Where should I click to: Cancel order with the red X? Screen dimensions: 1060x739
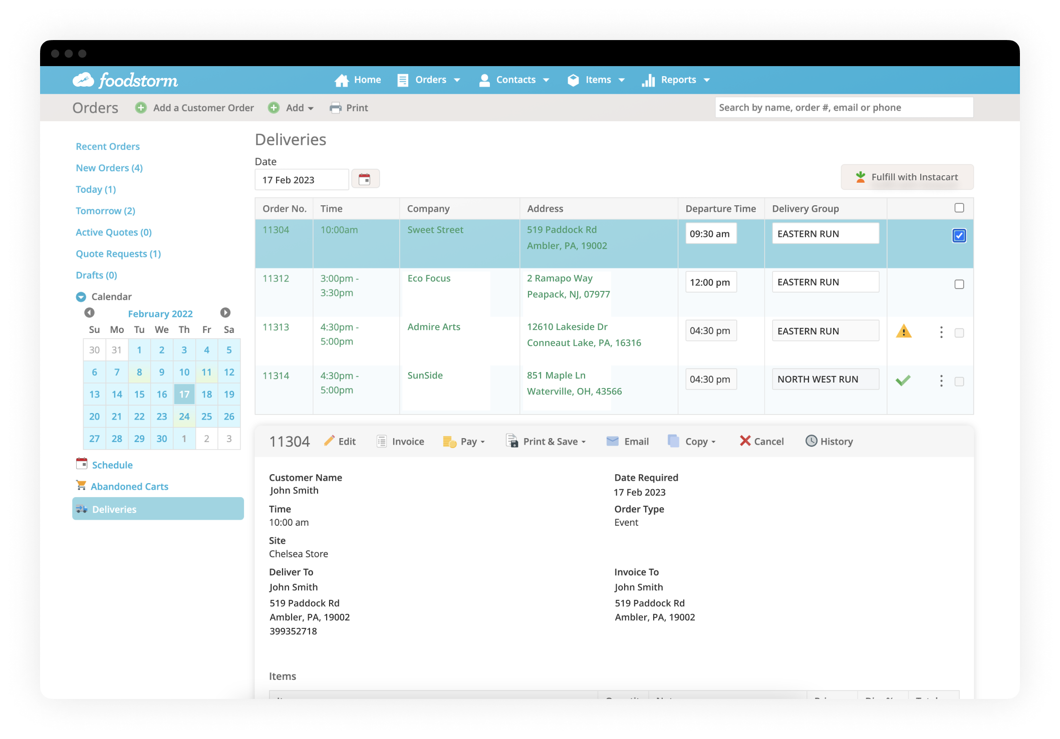pos(745,441)
